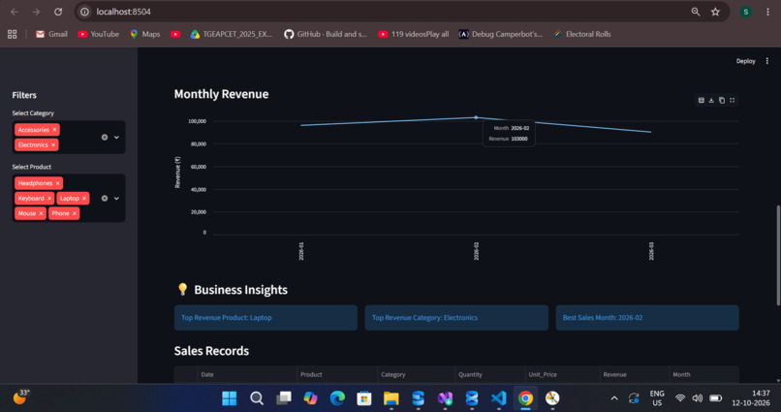Open Task View on the taskbar
Image resolution: width=781 pixels, height=412 pixels.
pyautogui.click(x=283, y=398)
